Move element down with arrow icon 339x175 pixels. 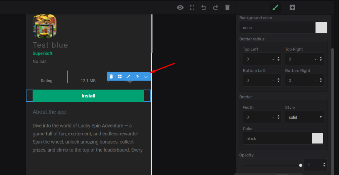[x=146, y=76]
